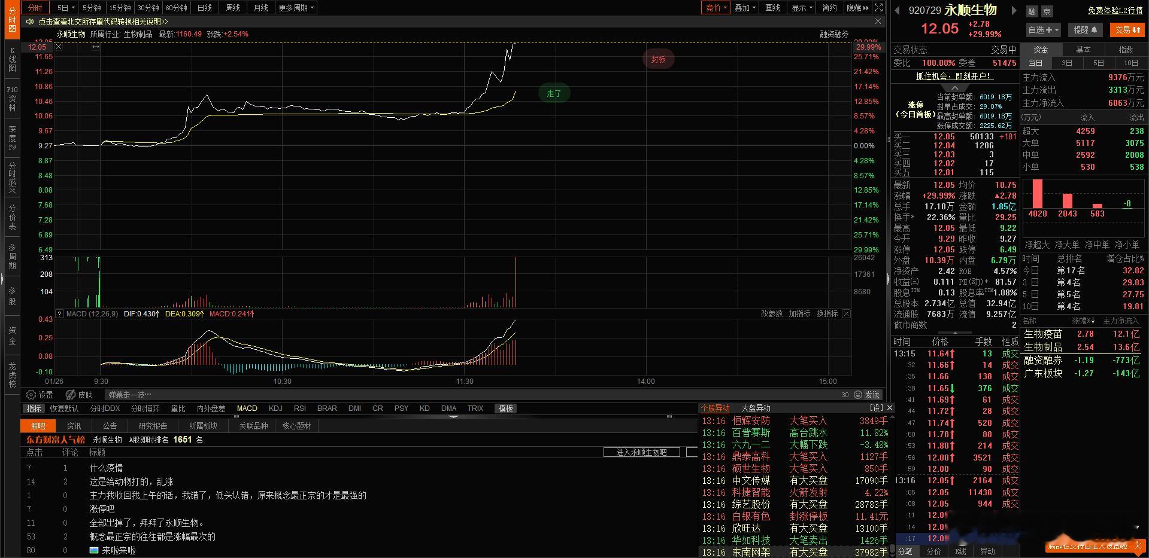Image resolution: width=1149 pixels, height=558 pixels.
Task: Select KDJ indicator
Action: coord(275,408)
